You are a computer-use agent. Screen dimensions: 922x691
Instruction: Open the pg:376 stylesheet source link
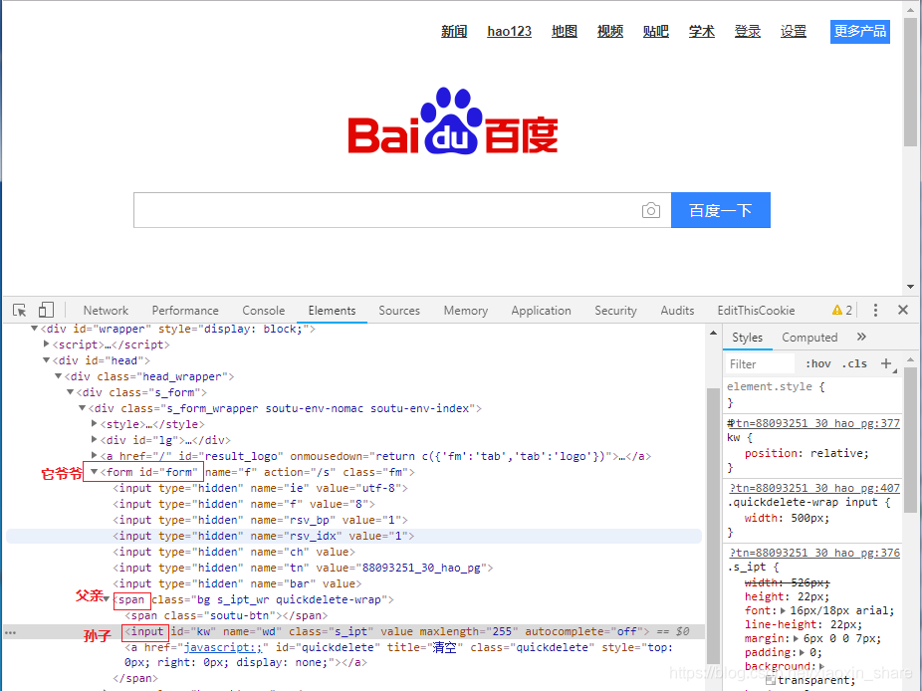pos(815,553)
